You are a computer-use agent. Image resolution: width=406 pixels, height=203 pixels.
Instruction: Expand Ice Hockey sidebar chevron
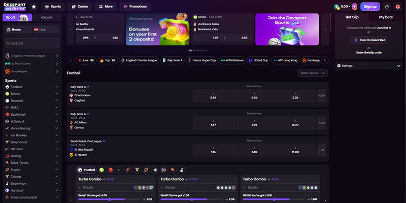pyautogui.click(x=57, y=135)
